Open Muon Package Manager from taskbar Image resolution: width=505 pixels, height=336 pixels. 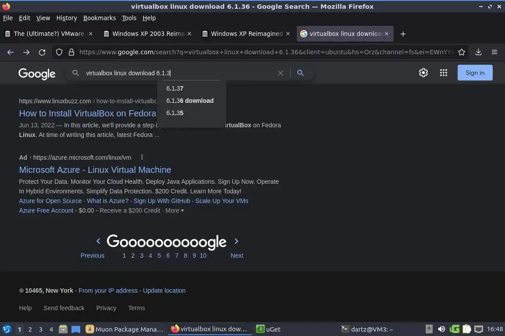[124, 329]
